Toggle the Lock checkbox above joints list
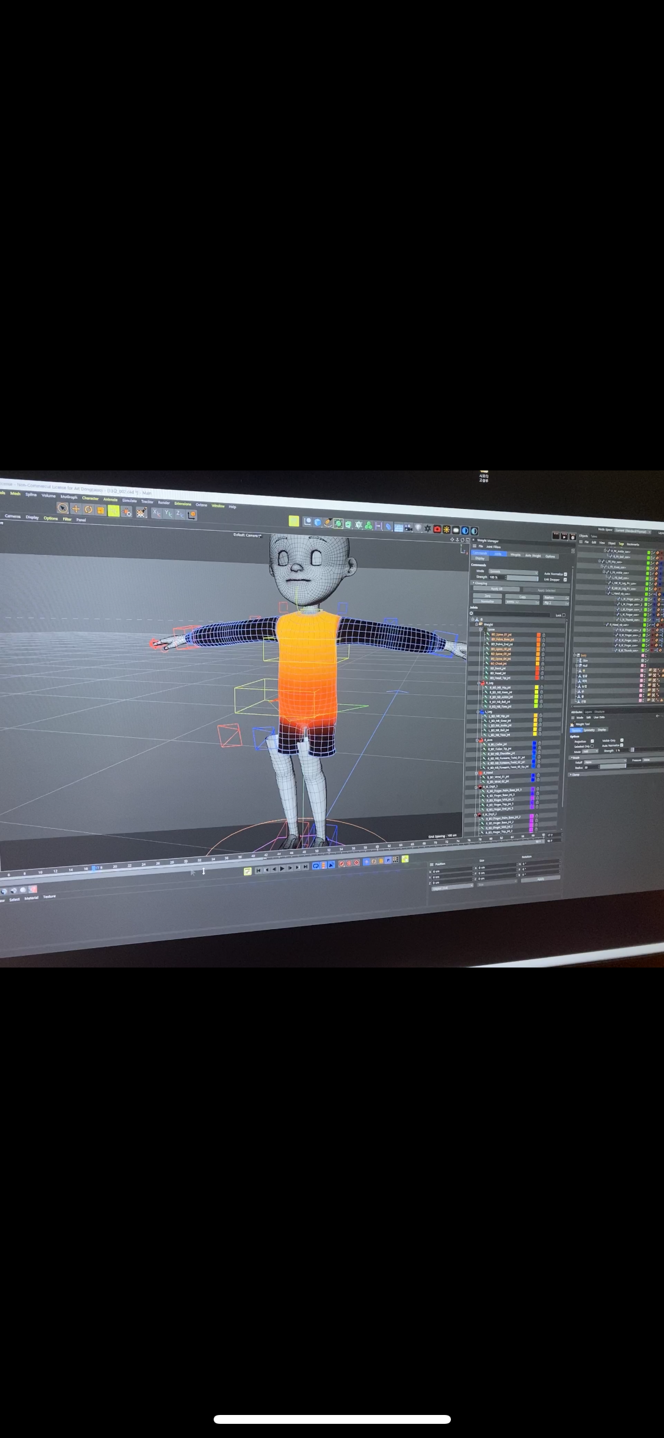This screenshot has height=1438, width=664. pyautogui.click(x=564, y=615)
